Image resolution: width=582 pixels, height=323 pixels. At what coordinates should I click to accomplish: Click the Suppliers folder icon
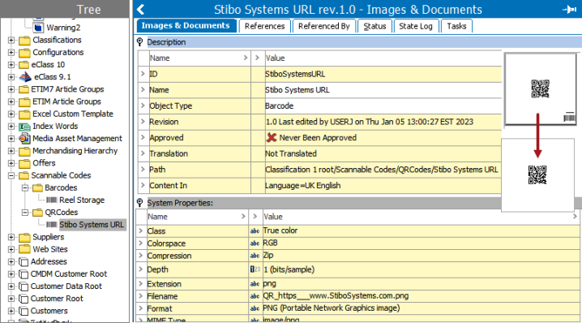coord(24,237)
